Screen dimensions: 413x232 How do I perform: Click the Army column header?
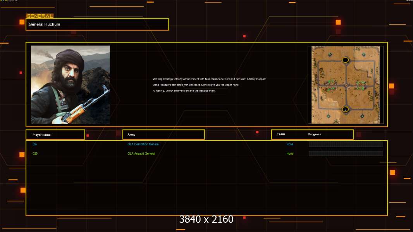tap(163, 135)
